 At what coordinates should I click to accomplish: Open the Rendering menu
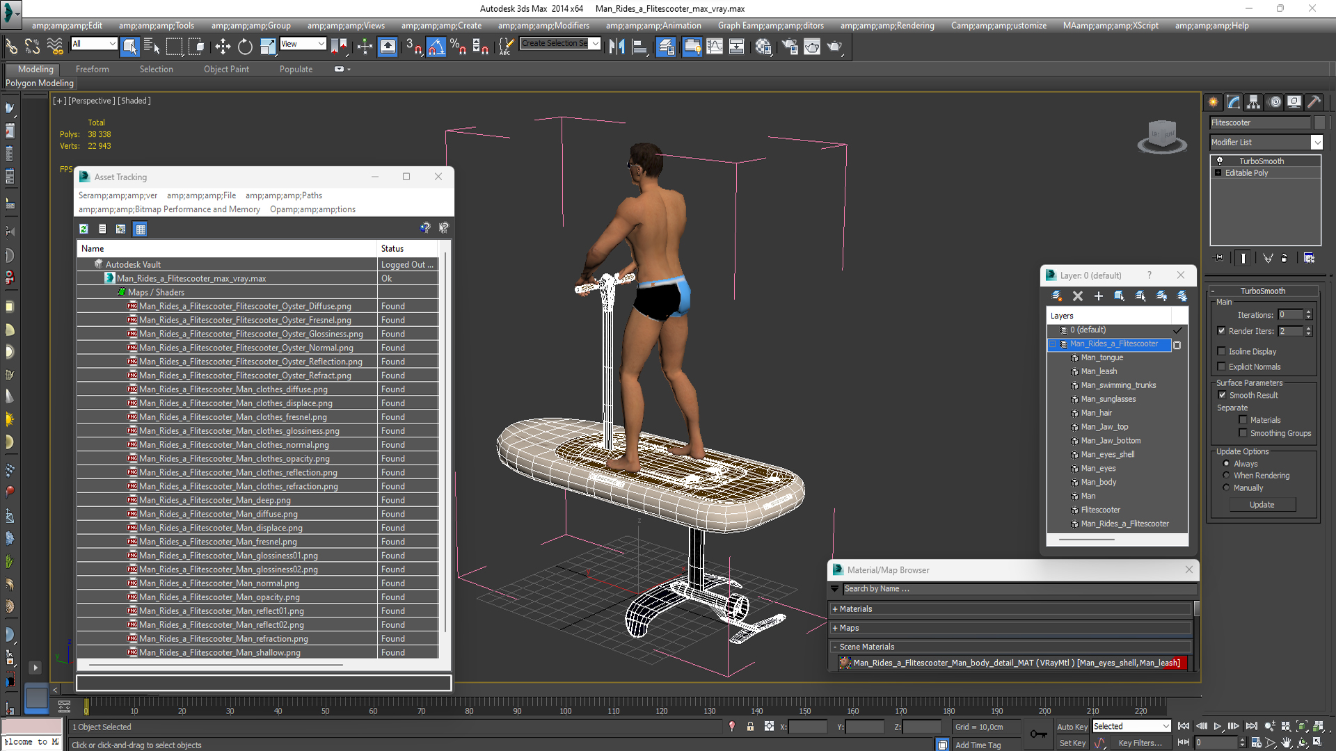887,26
